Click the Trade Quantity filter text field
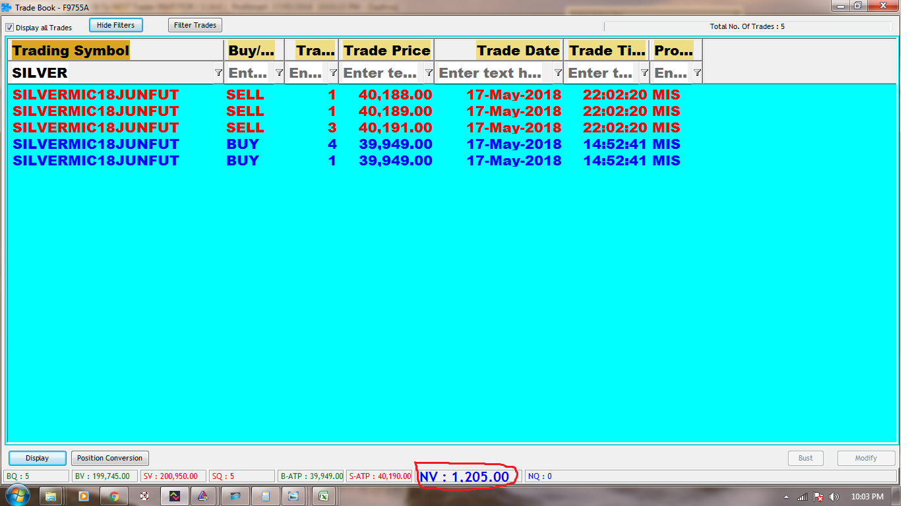The width and height of the screenshot is (910, 506). (307, 72)
